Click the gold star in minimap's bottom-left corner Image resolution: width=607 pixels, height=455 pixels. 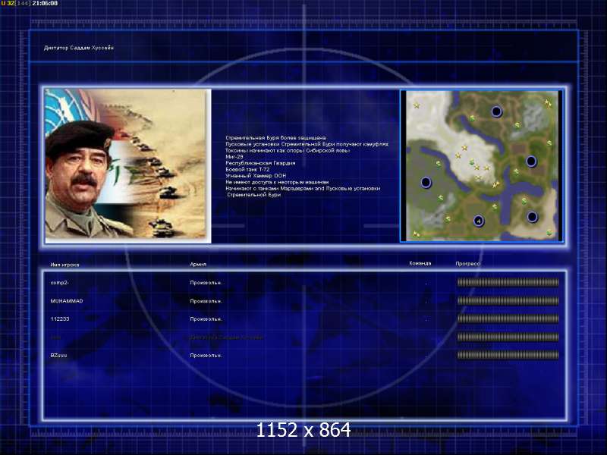416,234
